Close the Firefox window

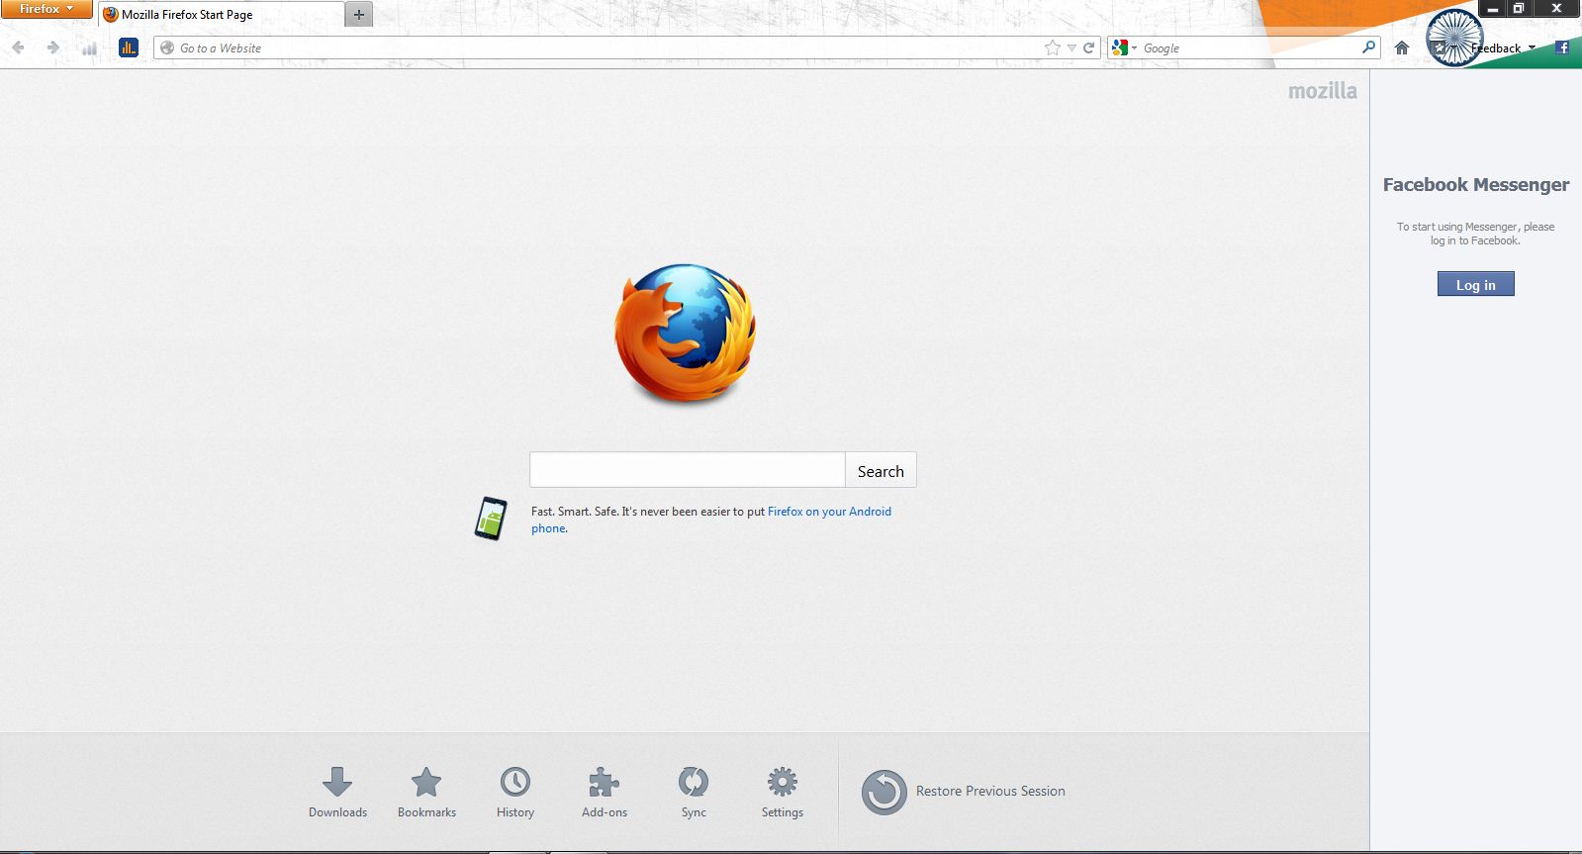(1556, 8)
